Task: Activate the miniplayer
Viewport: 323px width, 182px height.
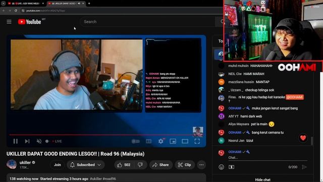Action: click(173, 142)
